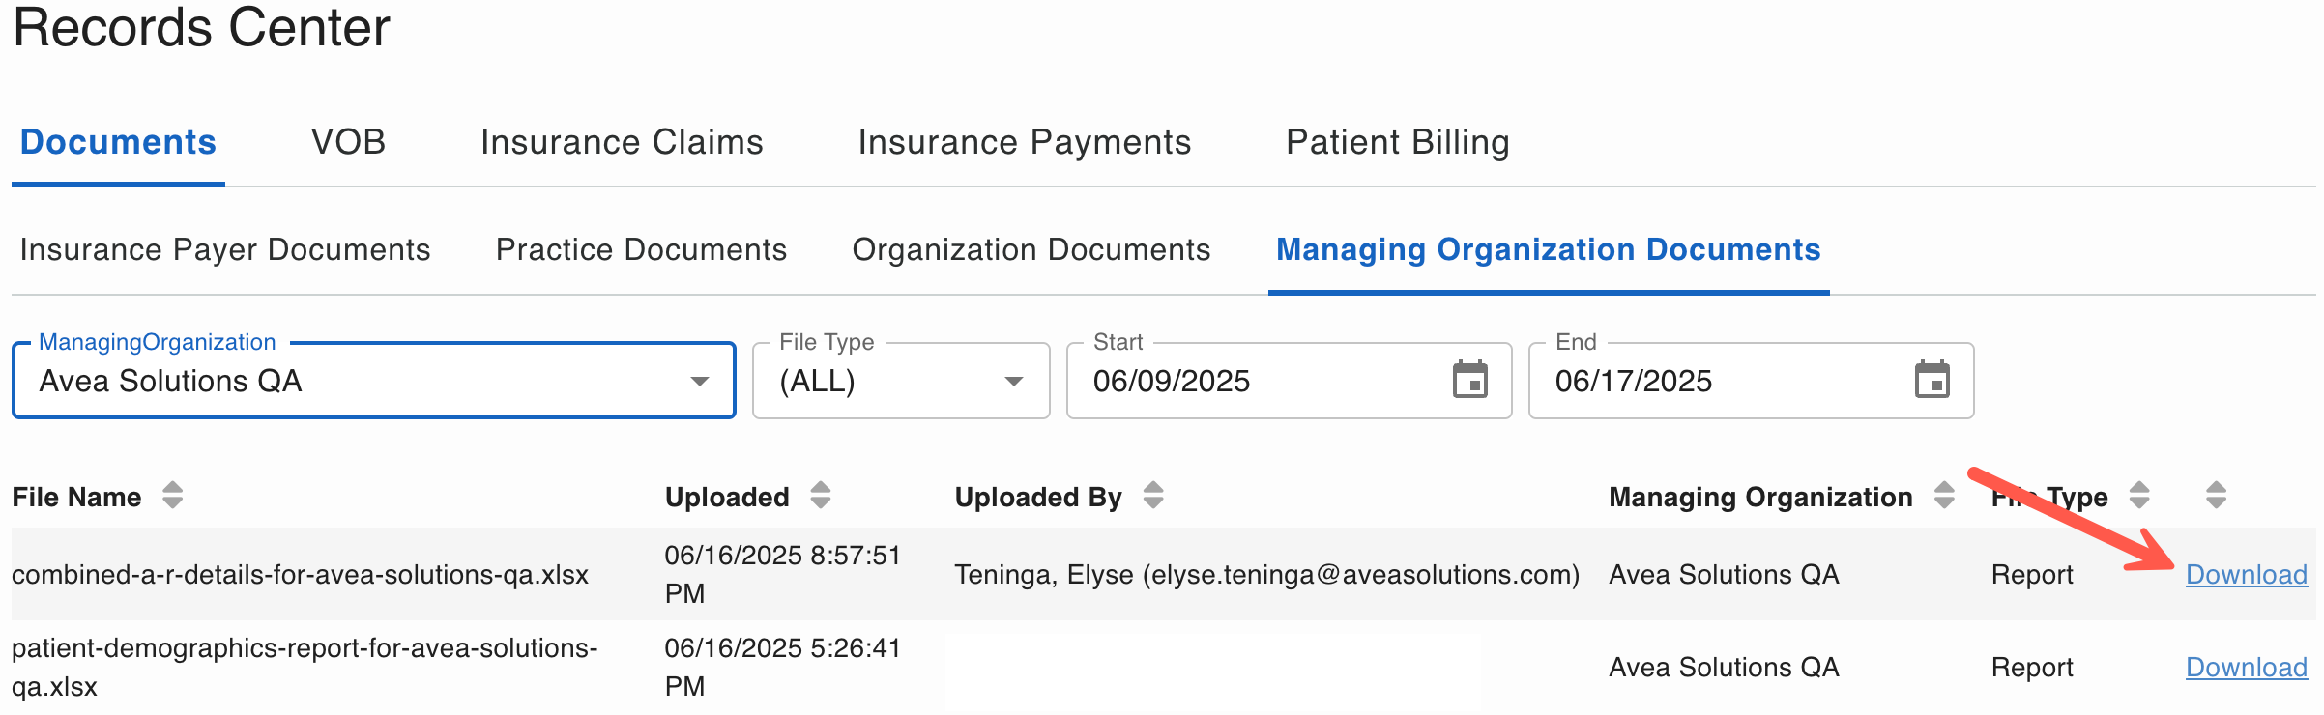
Task: Sort by Uploaded date column
Action: coord(820,496)
